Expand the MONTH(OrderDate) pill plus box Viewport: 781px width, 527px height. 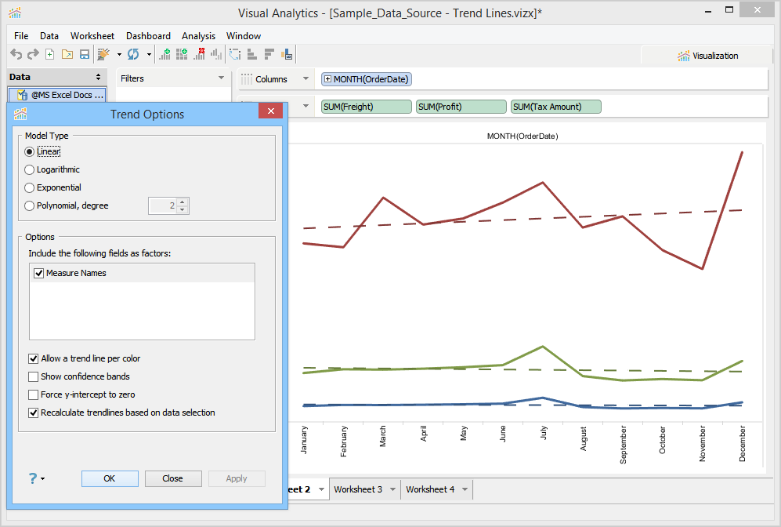[327, 78]
